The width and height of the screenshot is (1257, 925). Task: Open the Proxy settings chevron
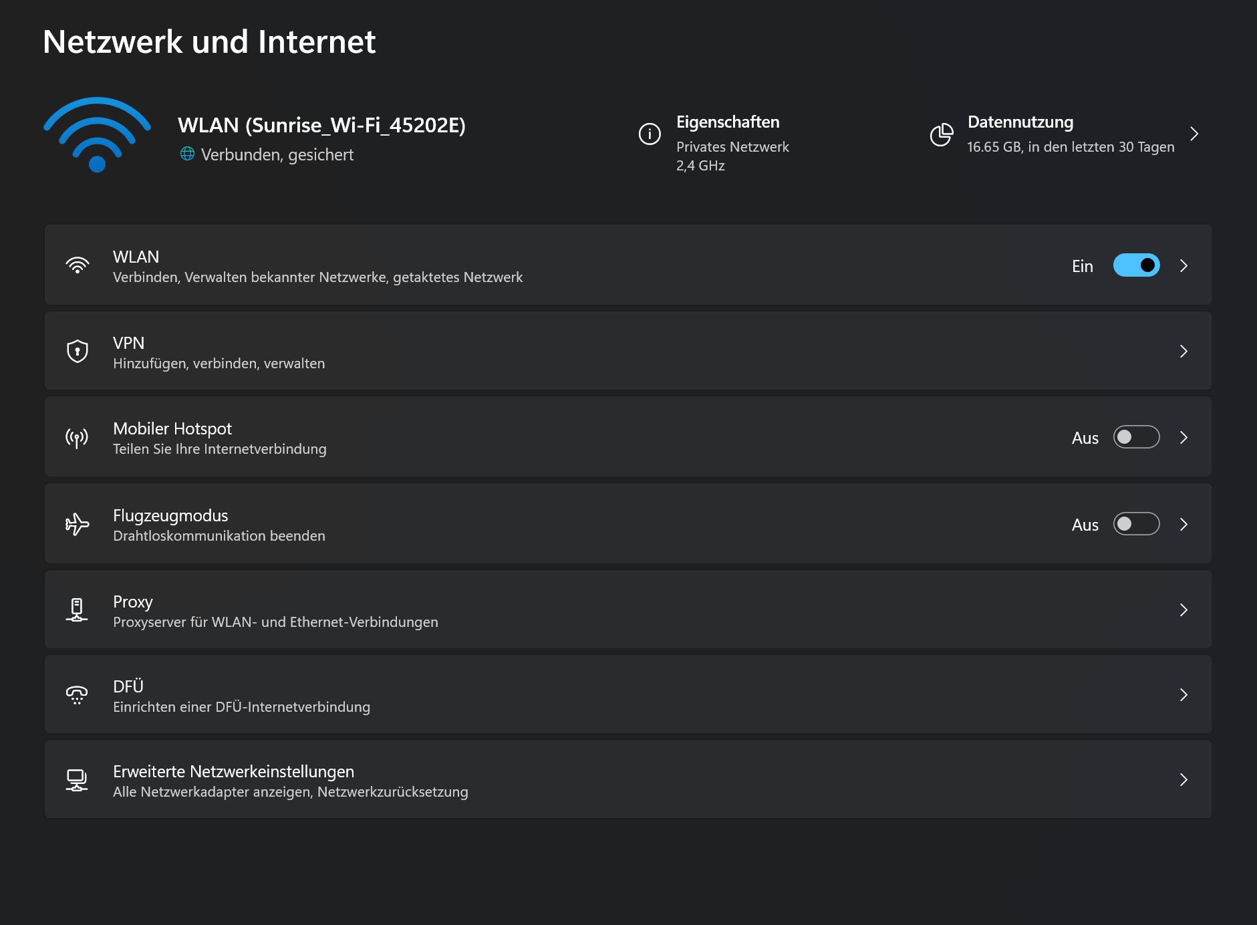tap(1184, 610)
